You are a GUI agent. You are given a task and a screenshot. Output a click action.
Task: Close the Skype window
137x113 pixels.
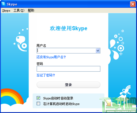point(133,4)
